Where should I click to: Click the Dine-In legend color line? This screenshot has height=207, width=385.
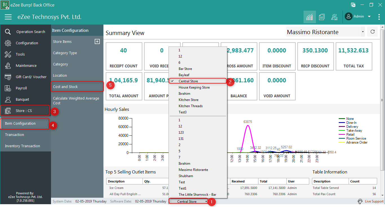pyautogui.click(x=342, y=123)
